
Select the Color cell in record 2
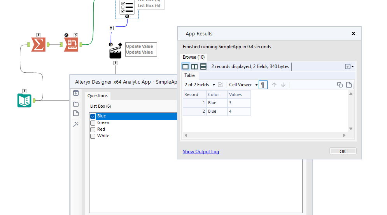[217, 111]
